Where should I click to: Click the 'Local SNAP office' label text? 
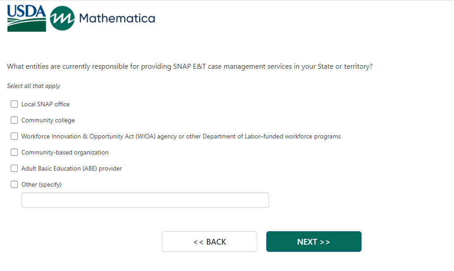coord(46,104)
